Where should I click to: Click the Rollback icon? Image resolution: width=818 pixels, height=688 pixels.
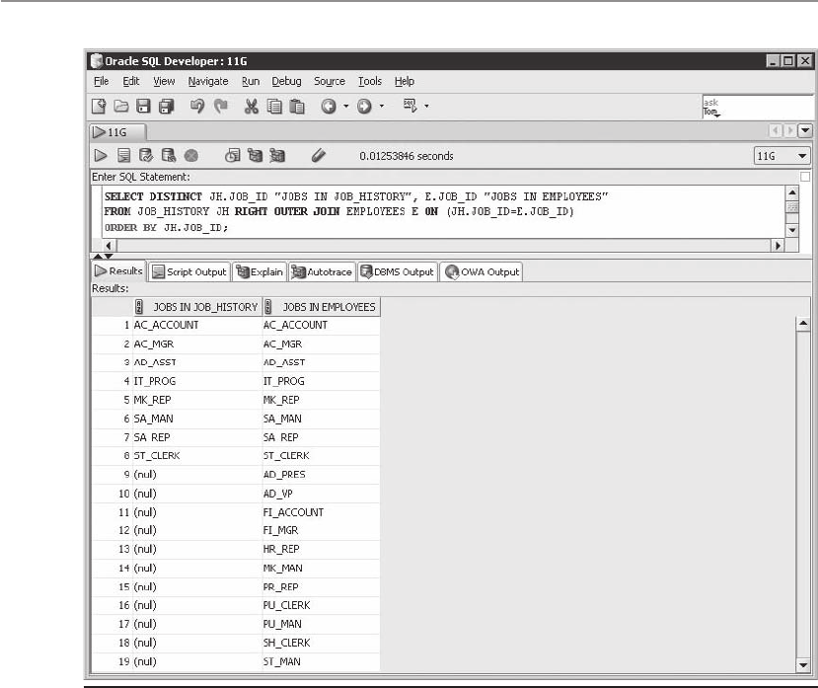pyautogui.click(x=169, y=156)
